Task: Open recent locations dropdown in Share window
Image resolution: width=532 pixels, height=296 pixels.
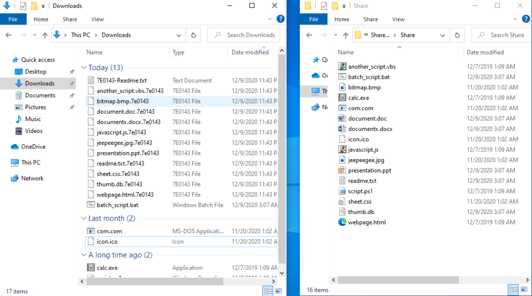Action: (x=335, y=35)
